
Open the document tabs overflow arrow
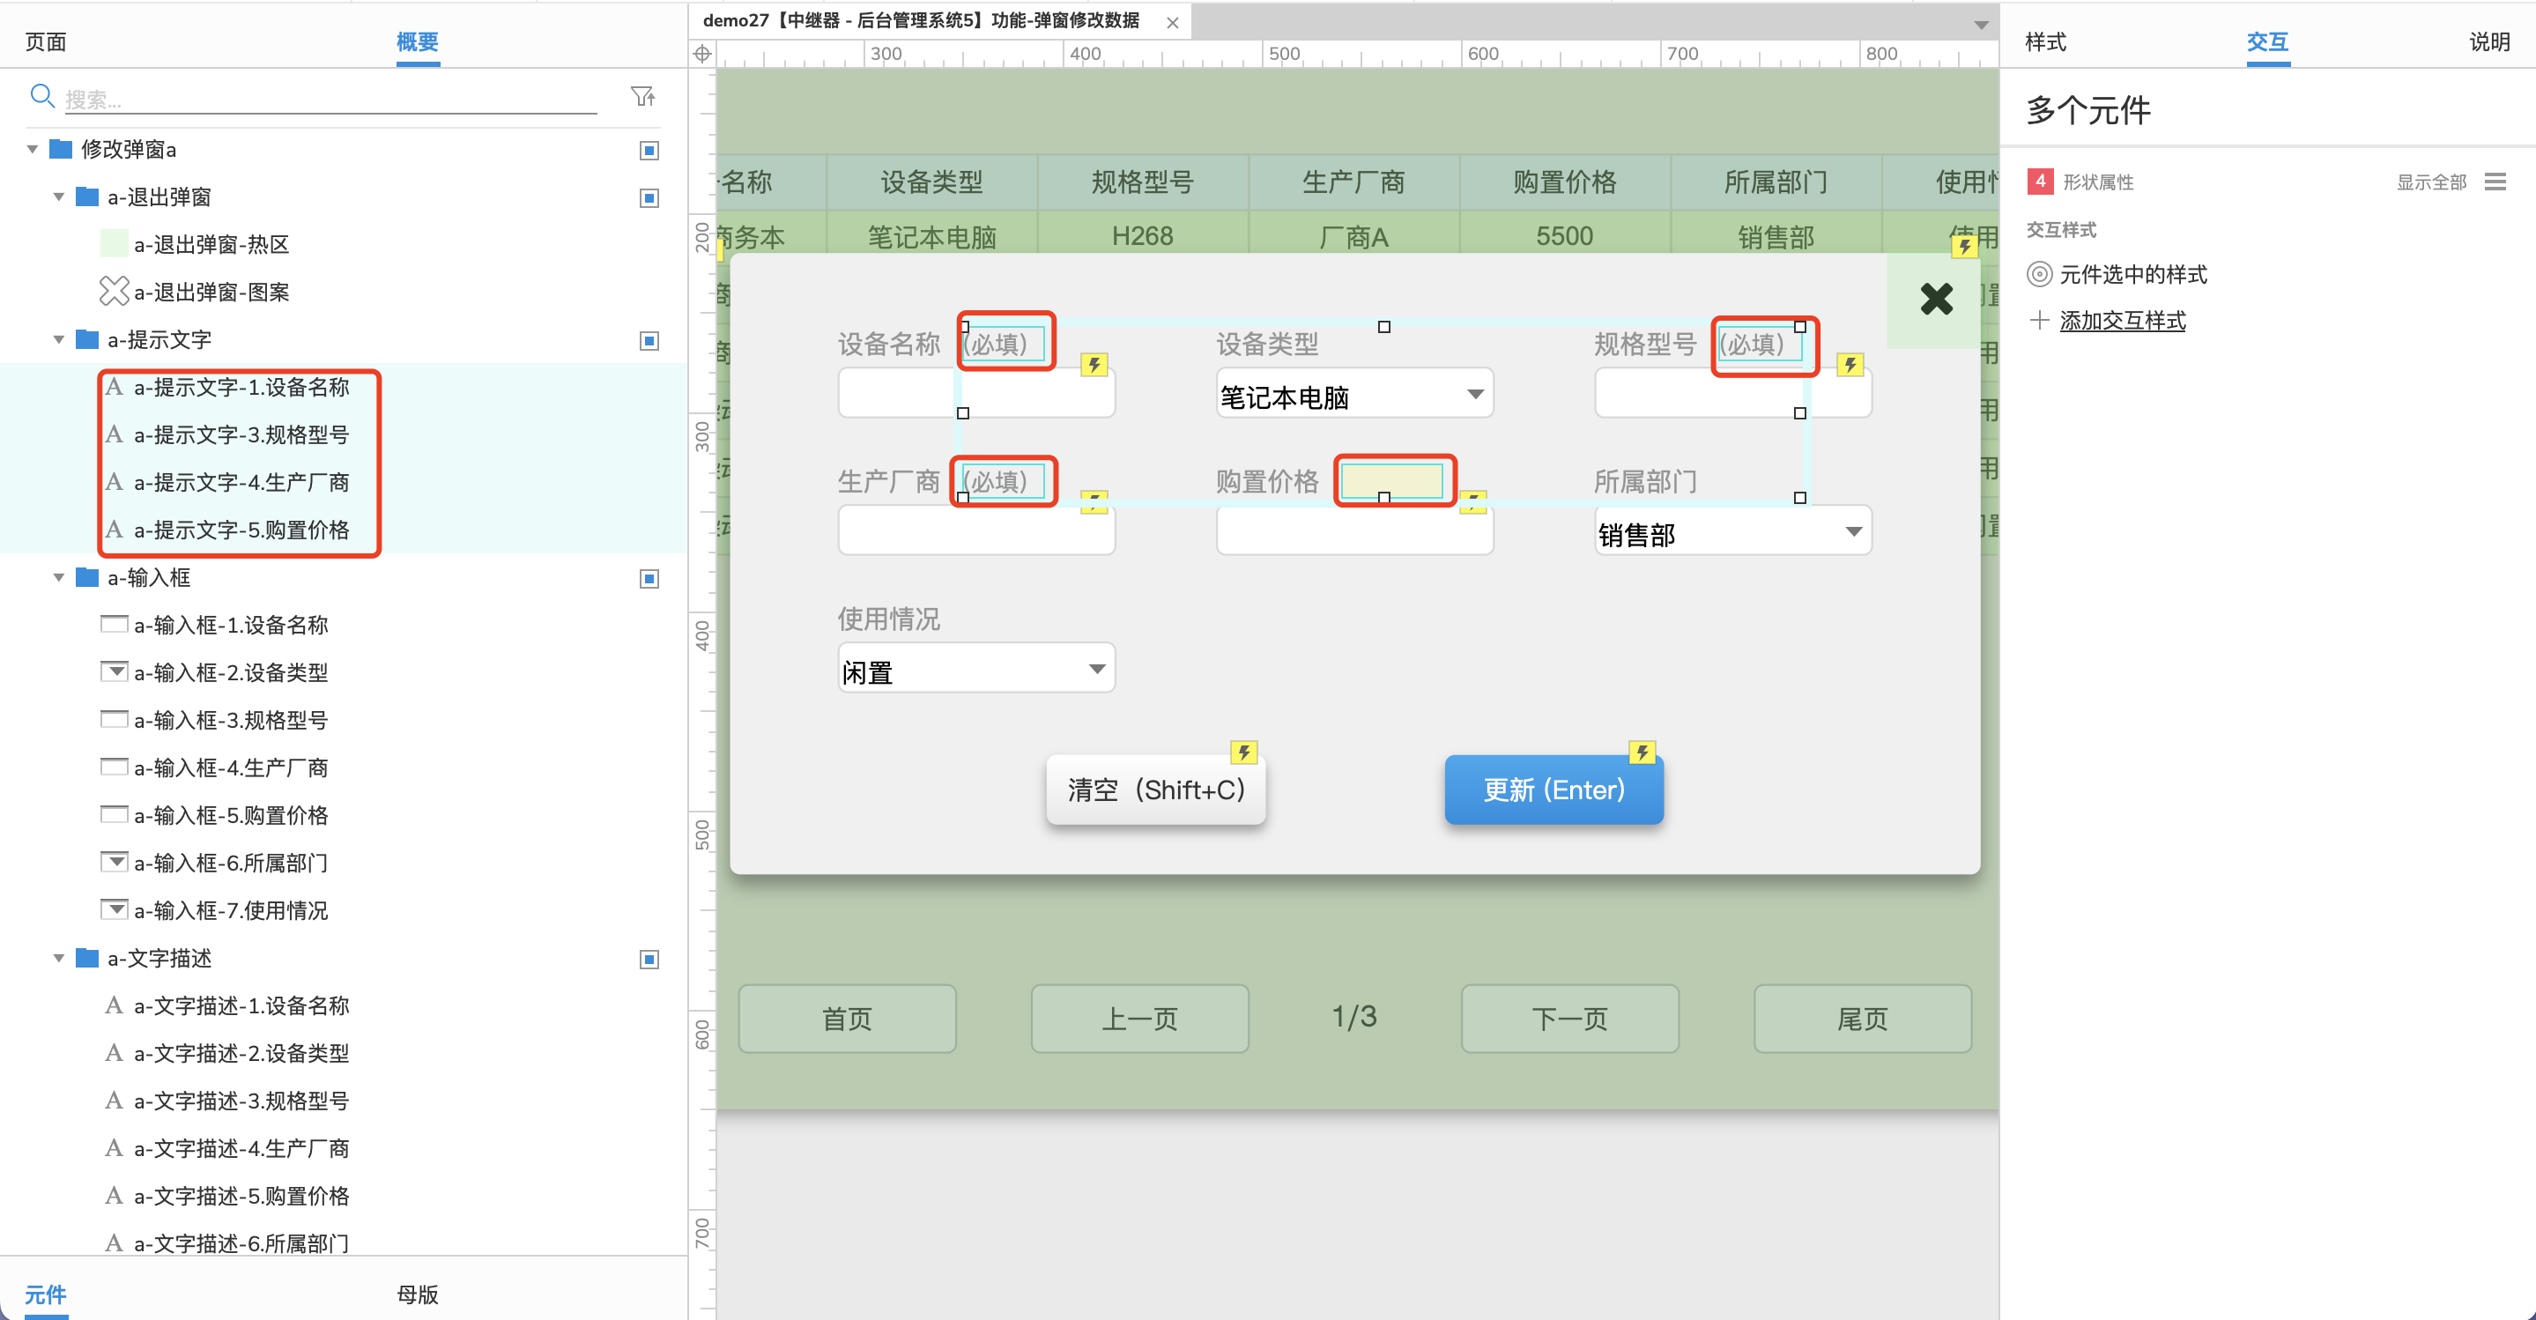pos(1981,25)
